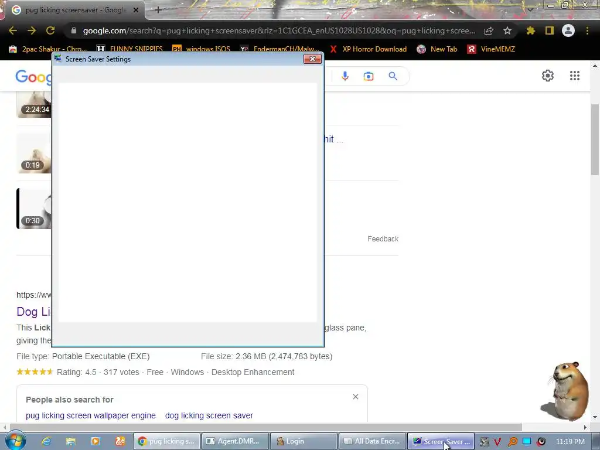The width and height of the screenshot is (600, 450).
Task: Go forward in Chrome browser
Action: [x=32, y=30]
